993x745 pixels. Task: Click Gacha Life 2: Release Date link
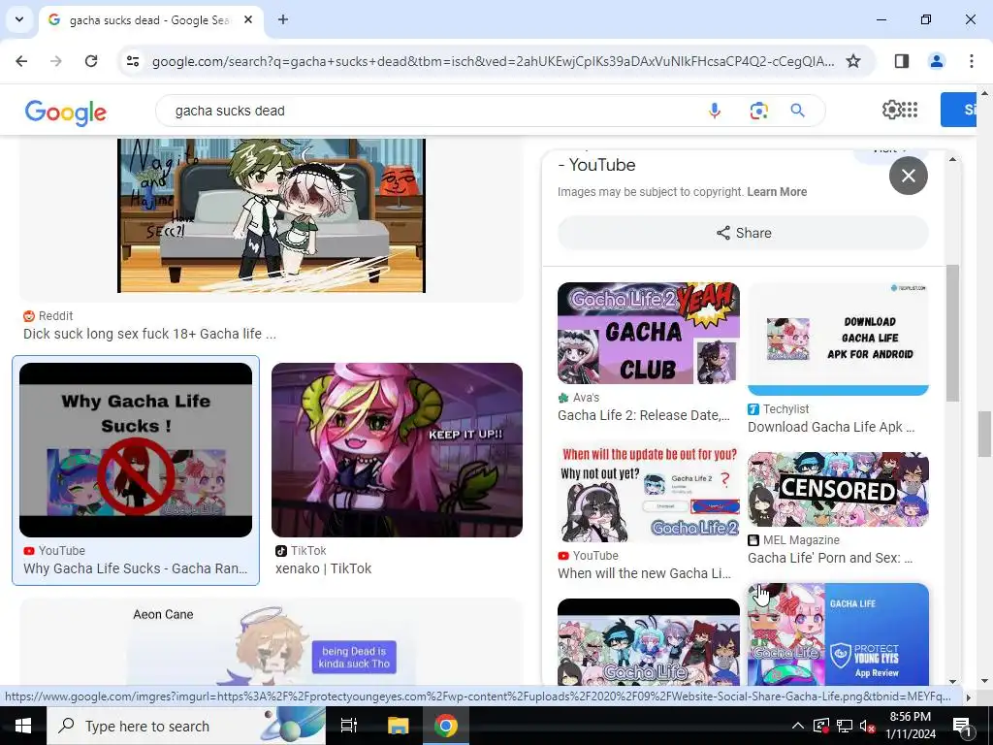pos(644,415)
